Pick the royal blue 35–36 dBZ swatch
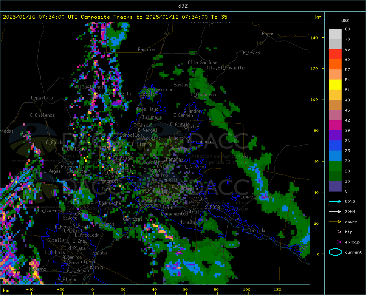Viewport: 366px width, 295px height. [335, 146]
